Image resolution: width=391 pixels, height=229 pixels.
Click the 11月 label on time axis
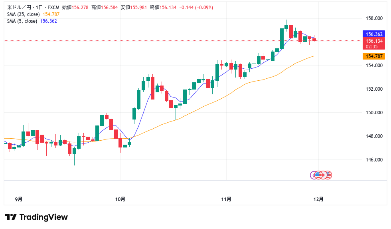click(x=226, y=199)
